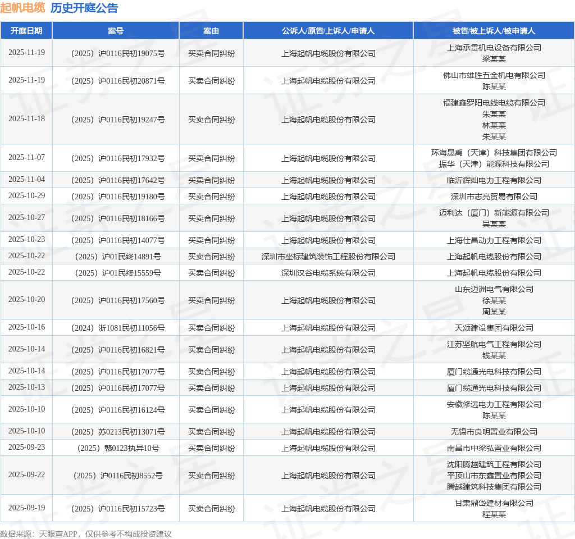This screenshot has width=575, height=539.
Task: Click defendant 江苏坚航电气工程有限公司
Action: (494, 344)
